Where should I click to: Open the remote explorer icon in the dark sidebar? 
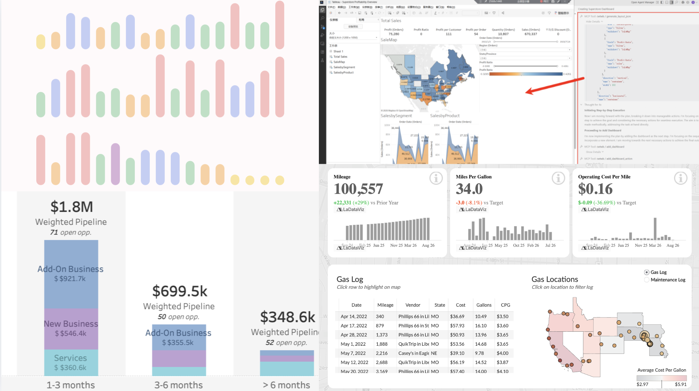[322, 44]
